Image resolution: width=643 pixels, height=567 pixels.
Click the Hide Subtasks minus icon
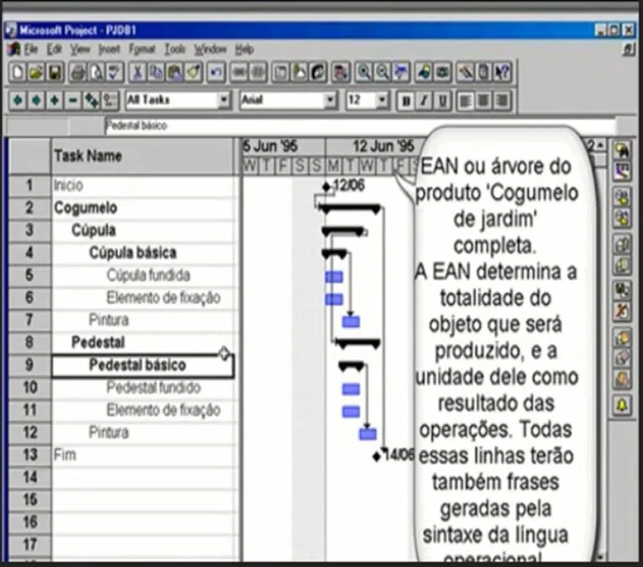pyautogui.click(x=73, y=100)
